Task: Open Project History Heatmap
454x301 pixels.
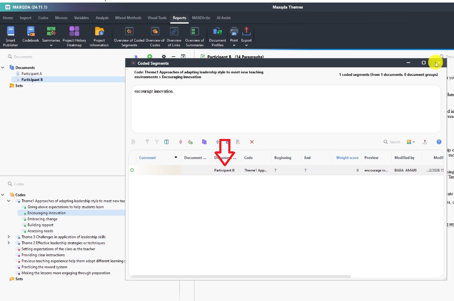Action: tap(74, 36)
